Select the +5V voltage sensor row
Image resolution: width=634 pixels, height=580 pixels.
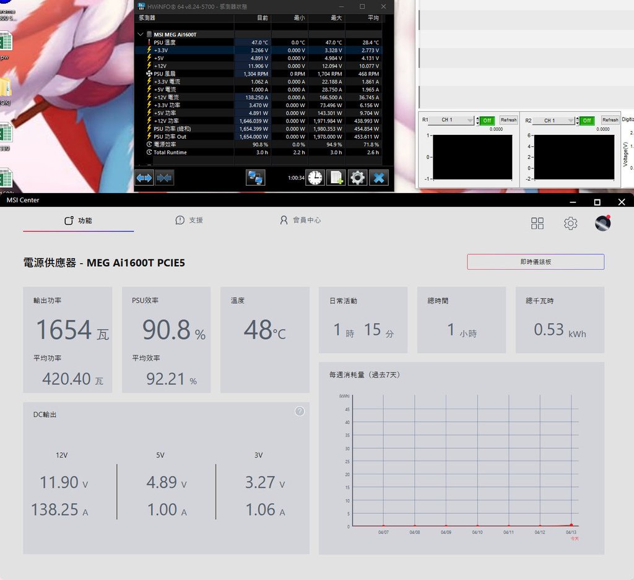[x=259, y=58]
